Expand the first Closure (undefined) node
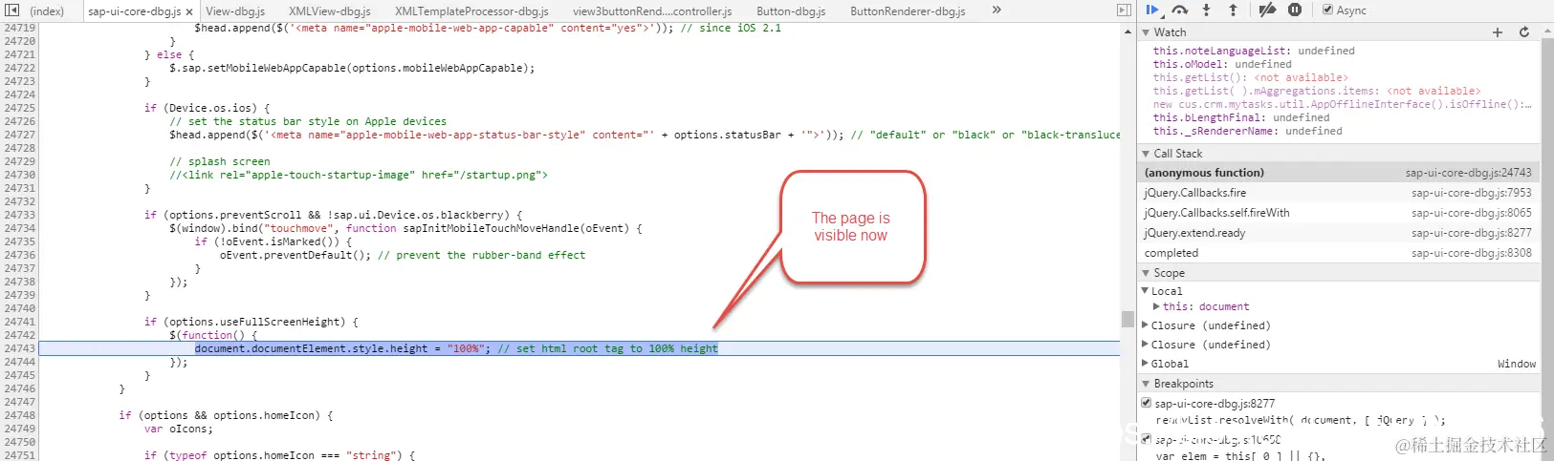 click(x=1146, y=325)
